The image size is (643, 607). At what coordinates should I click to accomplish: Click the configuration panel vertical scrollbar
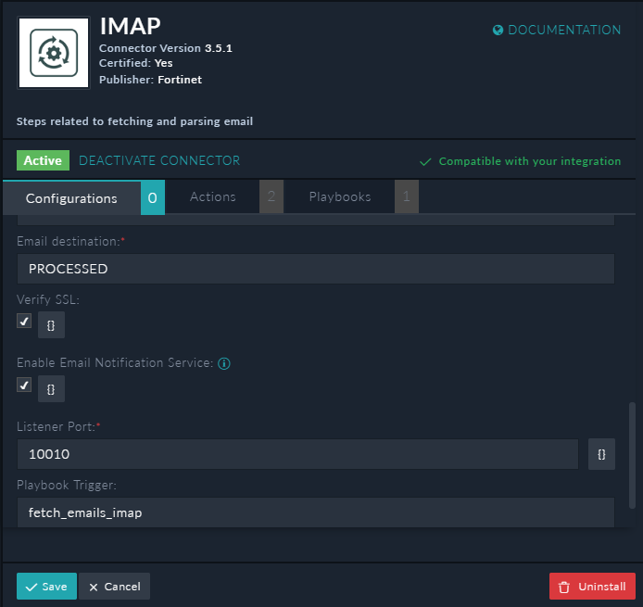(x=632, y=455)
